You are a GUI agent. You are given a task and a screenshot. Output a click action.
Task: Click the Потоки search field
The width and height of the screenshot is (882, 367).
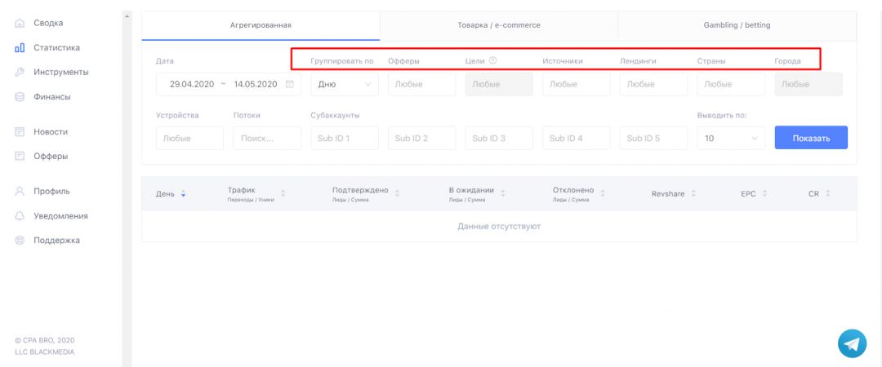coord(267,138)
